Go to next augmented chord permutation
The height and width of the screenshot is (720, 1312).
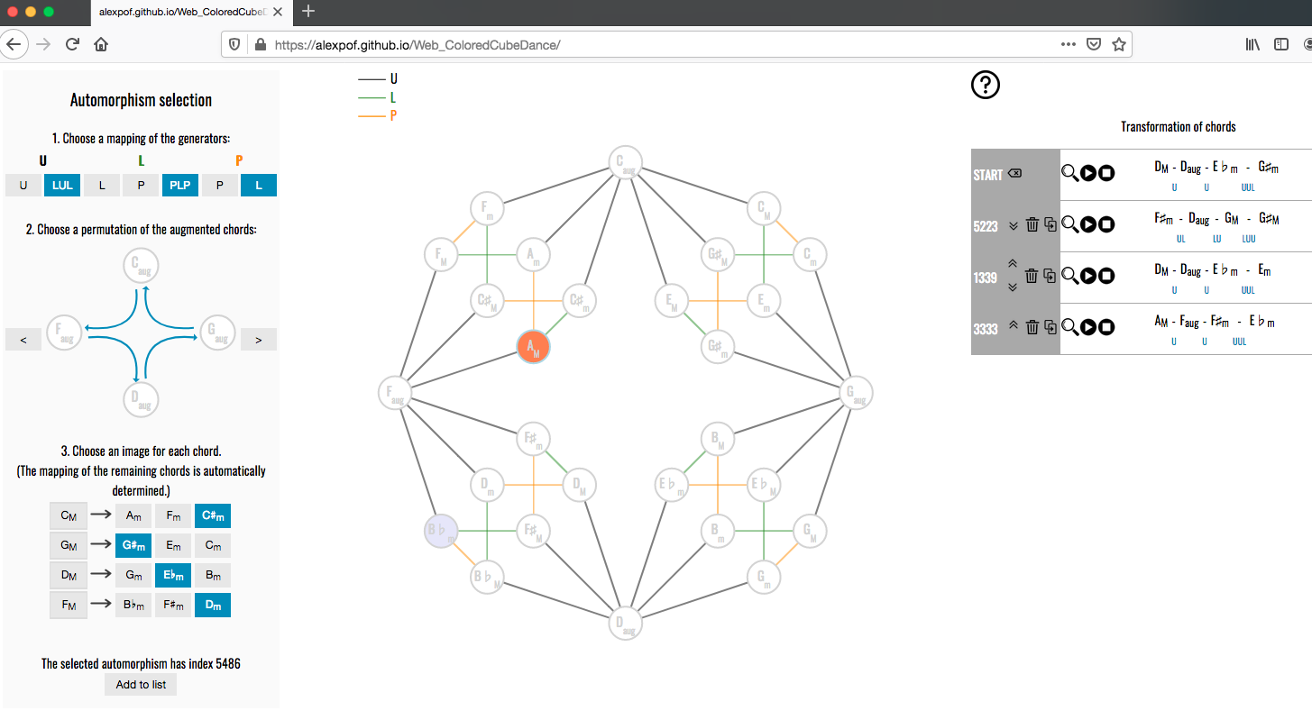pyautogui.click(x=259, y=340)
